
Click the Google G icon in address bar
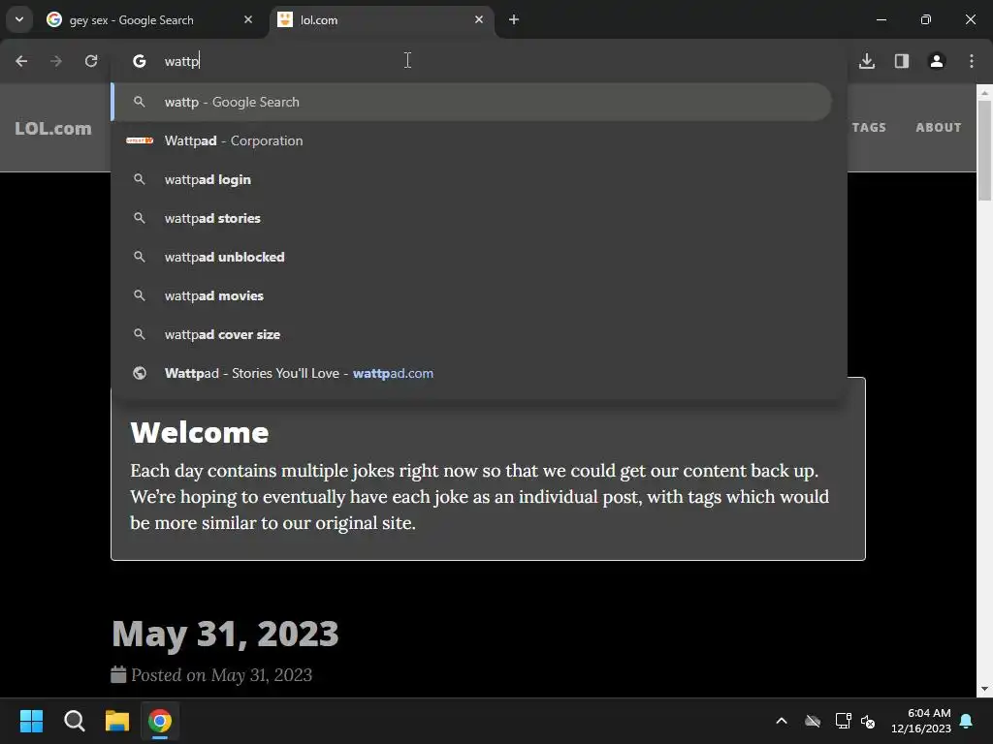(140, 61)
